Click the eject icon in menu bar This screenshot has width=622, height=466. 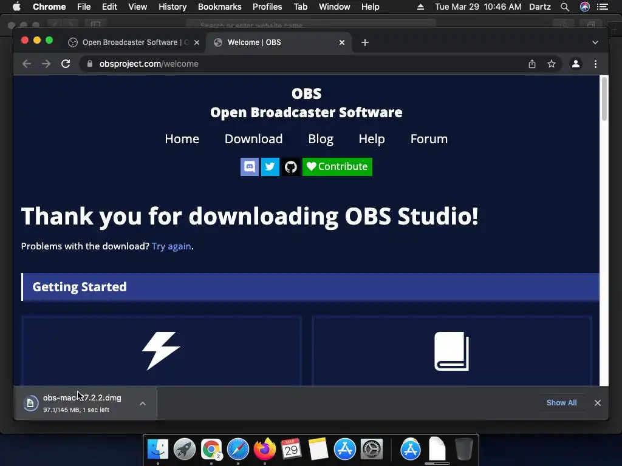click(x=420, y=7)
